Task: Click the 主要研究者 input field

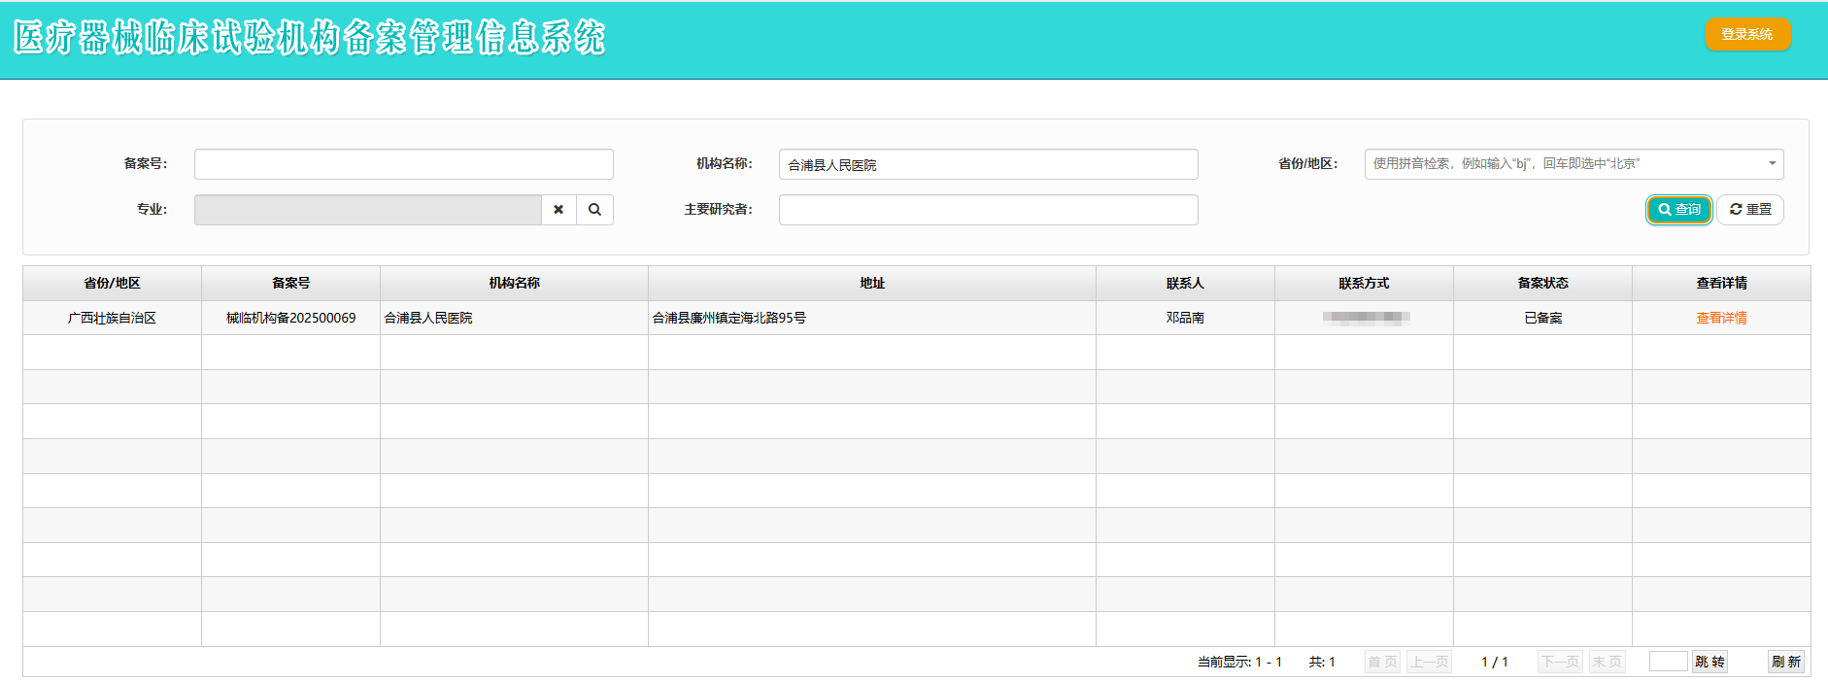Action: click(988, 210)
